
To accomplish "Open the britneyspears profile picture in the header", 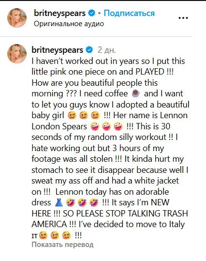I will pos(17,18).
